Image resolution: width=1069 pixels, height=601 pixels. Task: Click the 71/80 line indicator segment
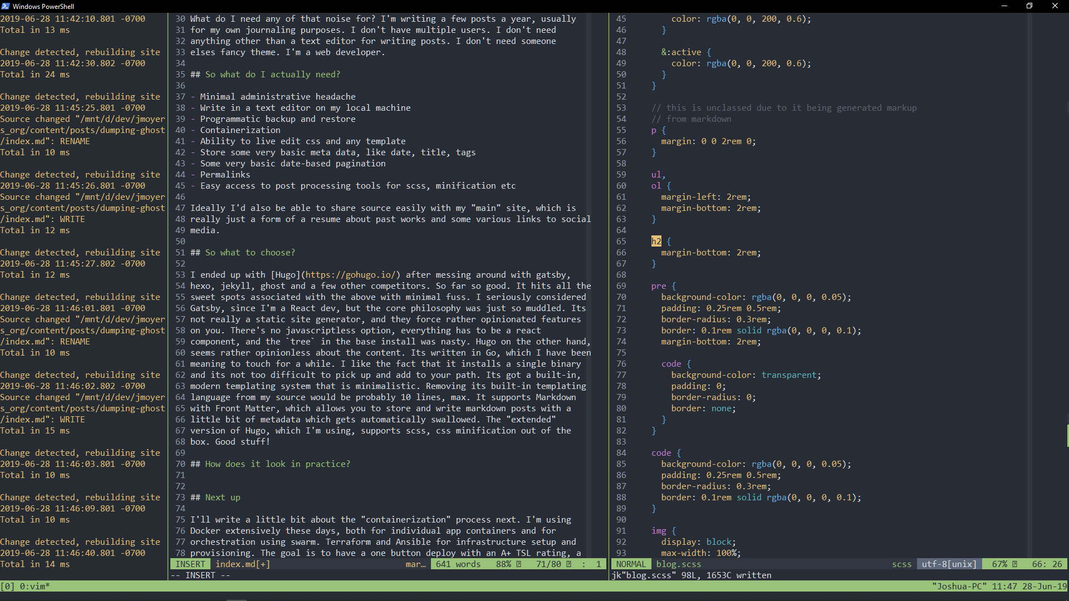(548, 564)
